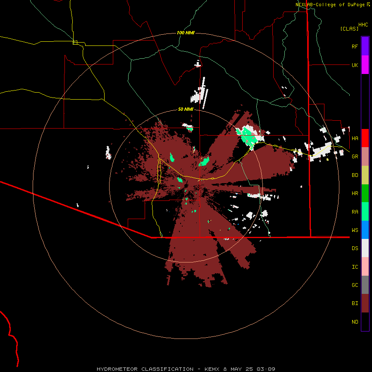Click the HA red legend swatch
The width and height of the screenshot is (372, 372).
[x=365, y=138]
